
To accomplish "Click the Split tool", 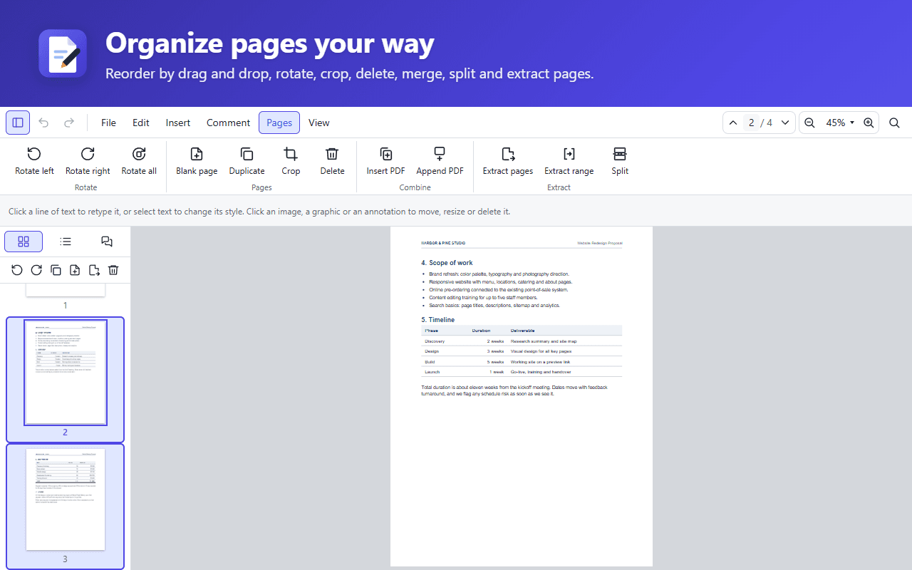I will [x=620, y=161].
